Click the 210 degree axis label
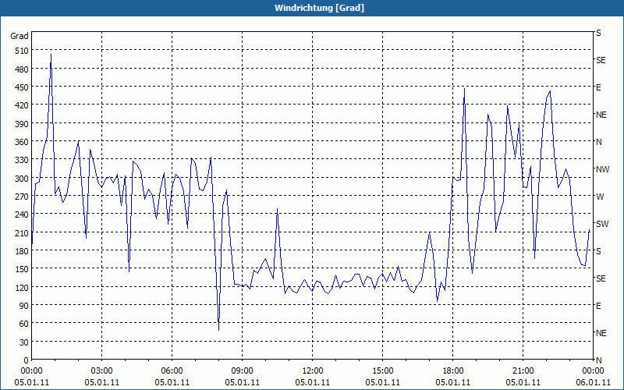The width and height of the screenshot is (624, 390). pyautogui.click(x=22, y=232)
